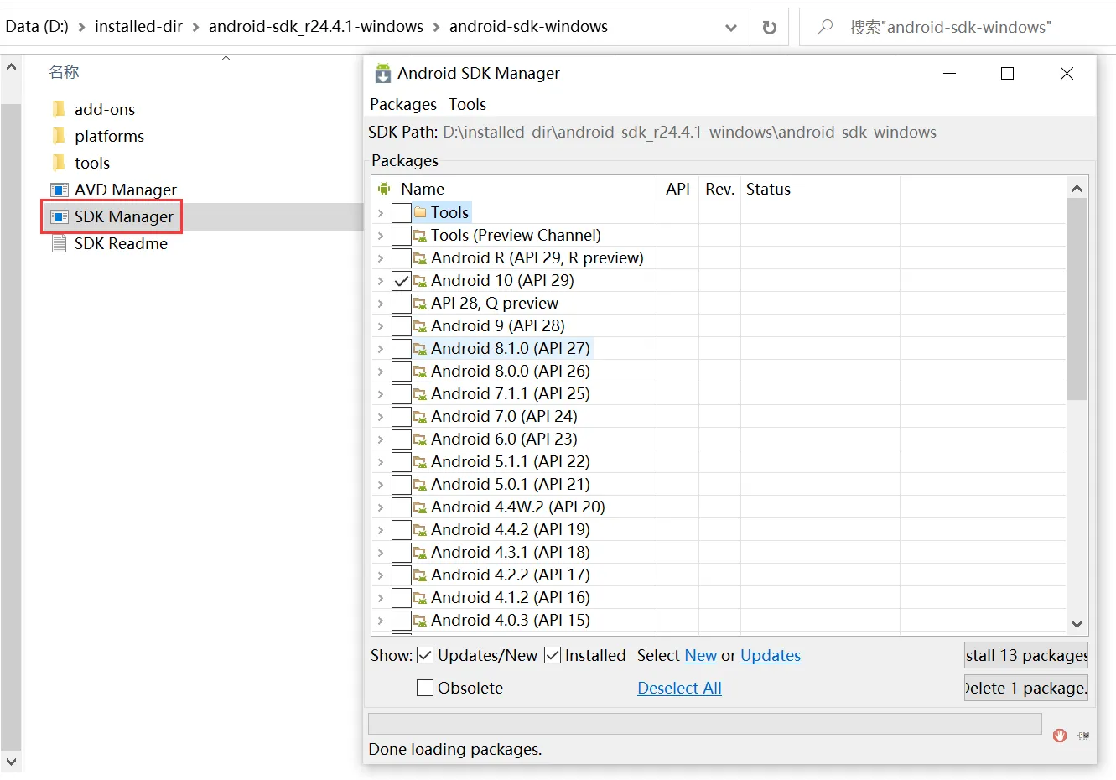Click the Data (D:) breadcrumb
Viewport: 1116px width, 780px height.
tap(37, 26)
